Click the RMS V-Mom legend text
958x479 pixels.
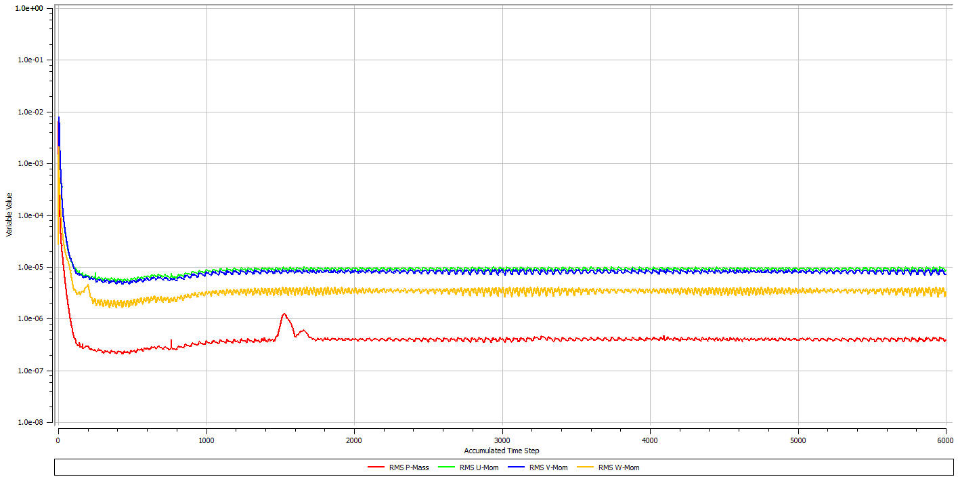point(548,467)
